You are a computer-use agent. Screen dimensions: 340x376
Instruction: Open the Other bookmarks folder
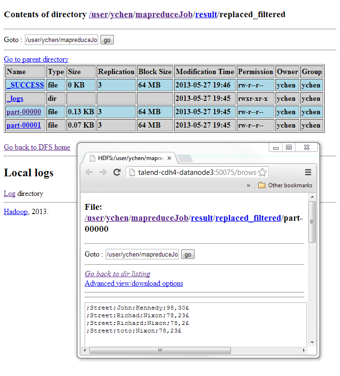(285, 185)
